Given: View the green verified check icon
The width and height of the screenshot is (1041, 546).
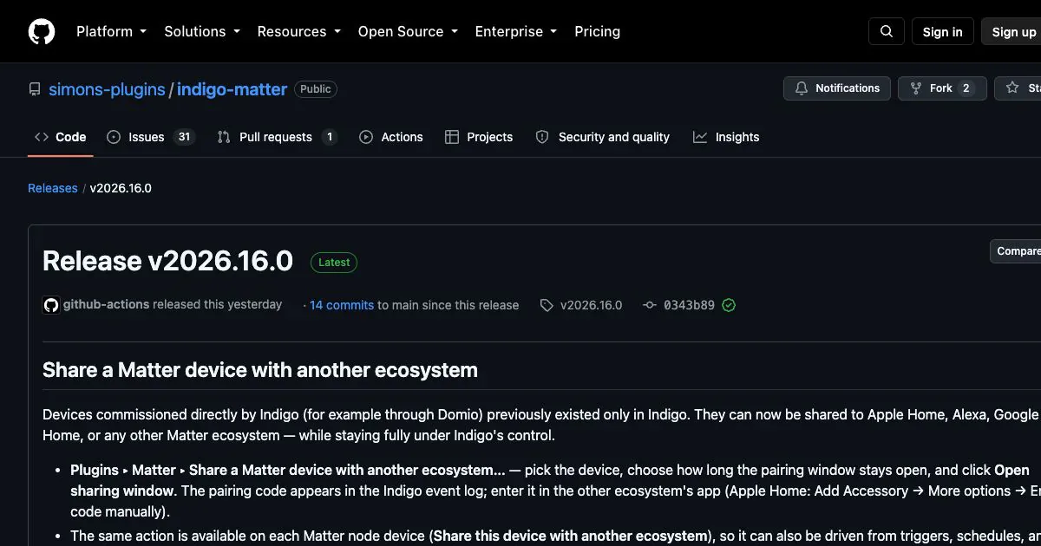Looking at the screenshot, I should 729,305.
